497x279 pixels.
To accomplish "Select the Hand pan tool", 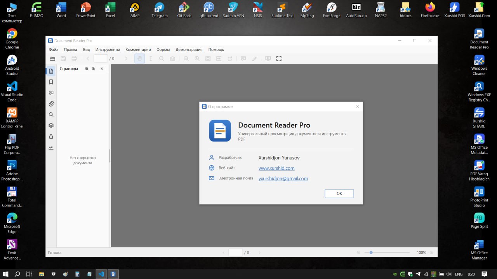I will 140,59.
